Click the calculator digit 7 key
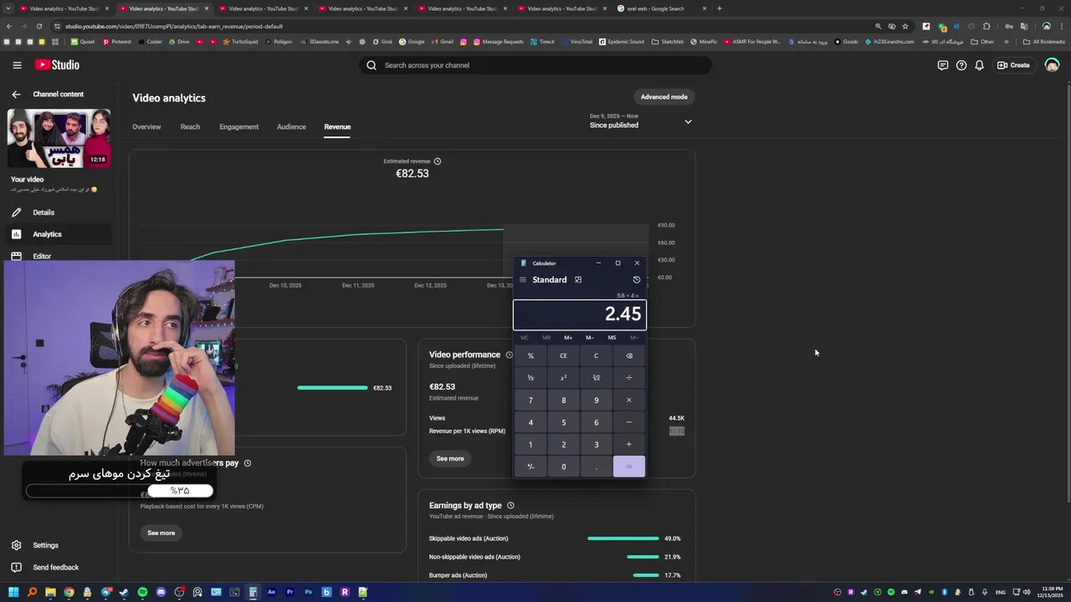This screenshot has width=1071, height=602. (530, 400)
